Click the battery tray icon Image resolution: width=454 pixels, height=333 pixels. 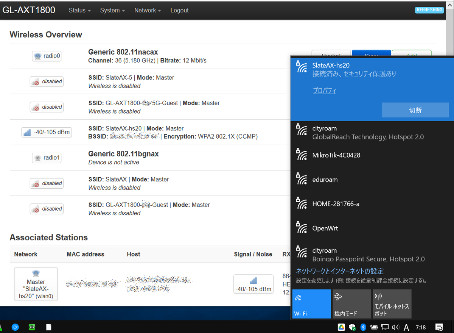tap(374, 327)
